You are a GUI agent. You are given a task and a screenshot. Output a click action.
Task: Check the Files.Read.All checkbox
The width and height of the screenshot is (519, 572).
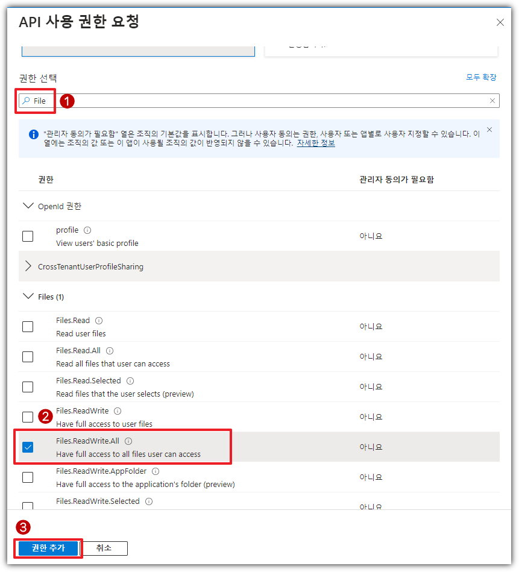point(28,357)
